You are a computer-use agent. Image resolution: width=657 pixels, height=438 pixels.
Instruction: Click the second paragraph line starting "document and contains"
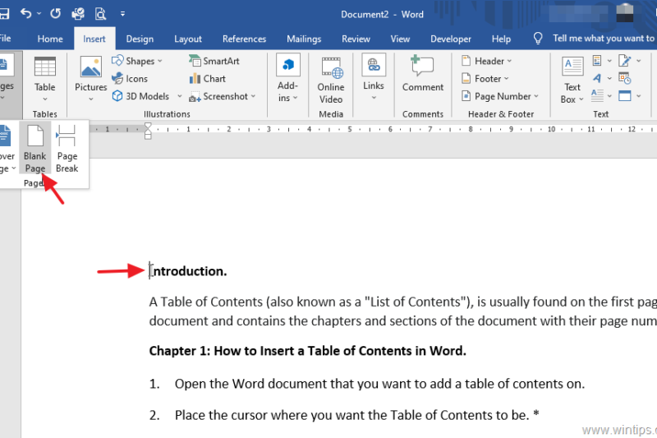[x=402, y=321]
